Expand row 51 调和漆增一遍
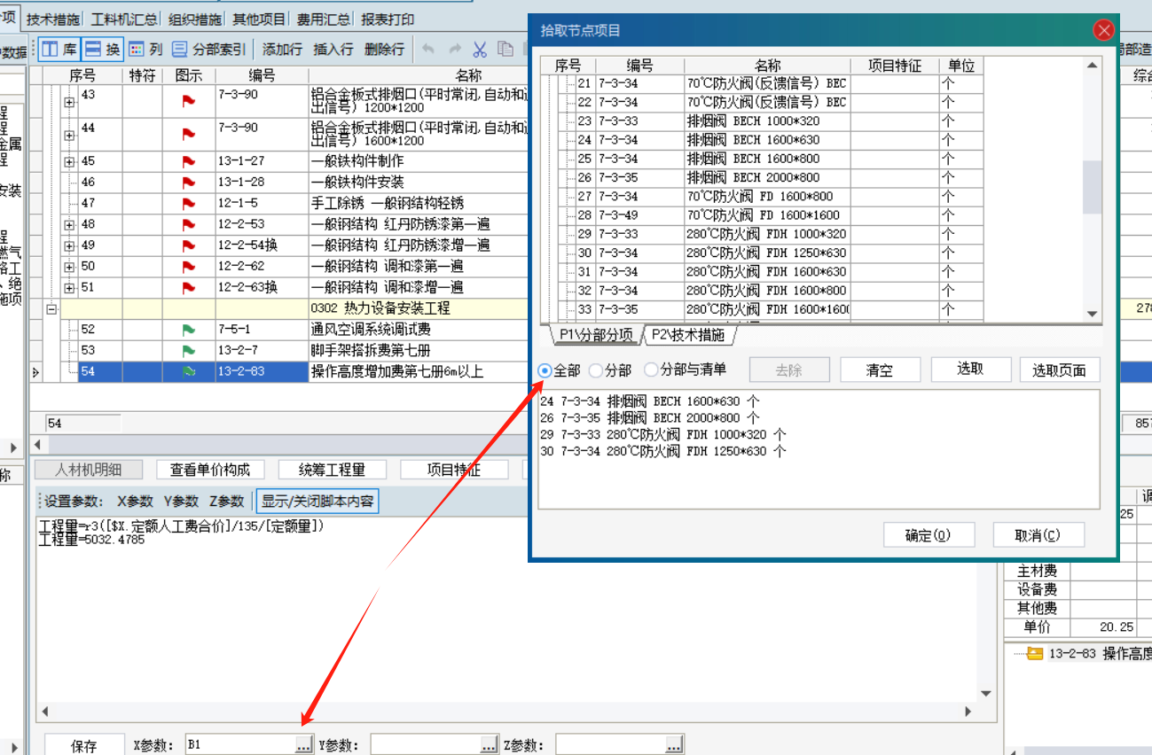 coord(69,287)
